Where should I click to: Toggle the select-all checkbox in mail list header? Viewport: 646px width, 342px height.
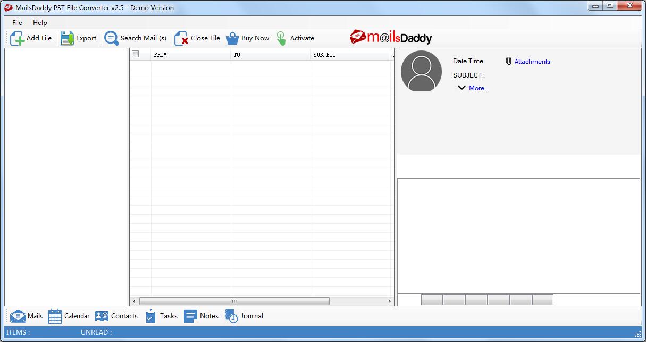135,54
